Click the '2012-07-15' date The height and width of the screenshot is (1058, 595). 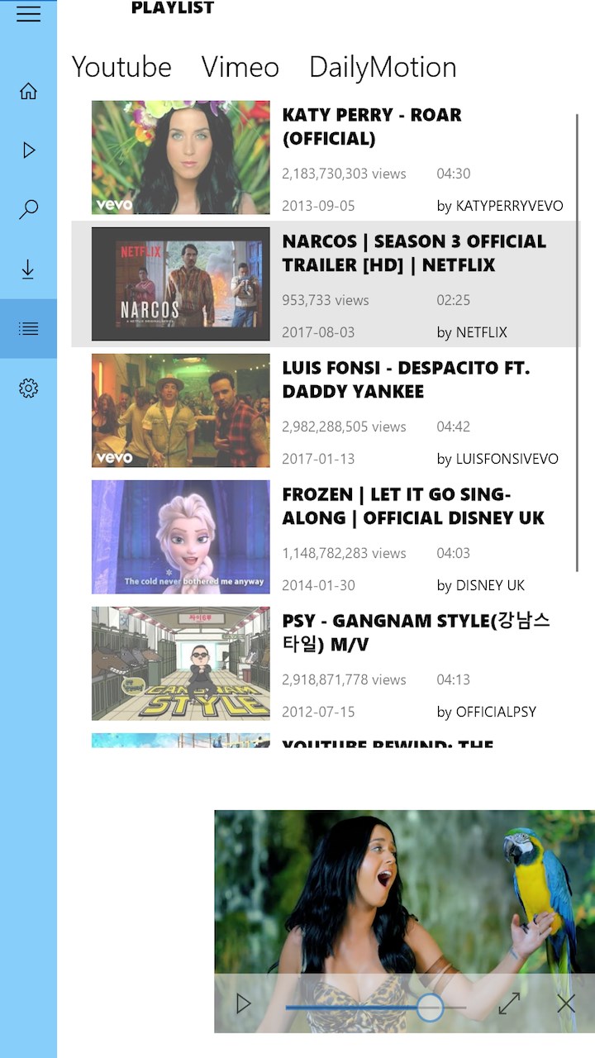pyautogui.click(x=318, y=712)
